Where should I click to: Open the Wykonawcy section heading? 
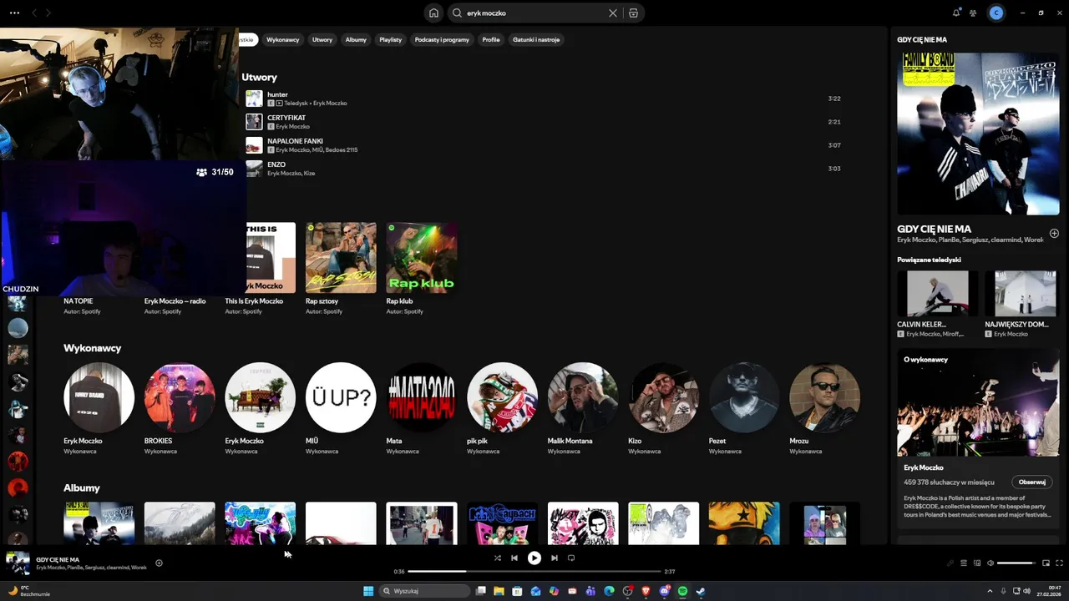coord(93,348)
